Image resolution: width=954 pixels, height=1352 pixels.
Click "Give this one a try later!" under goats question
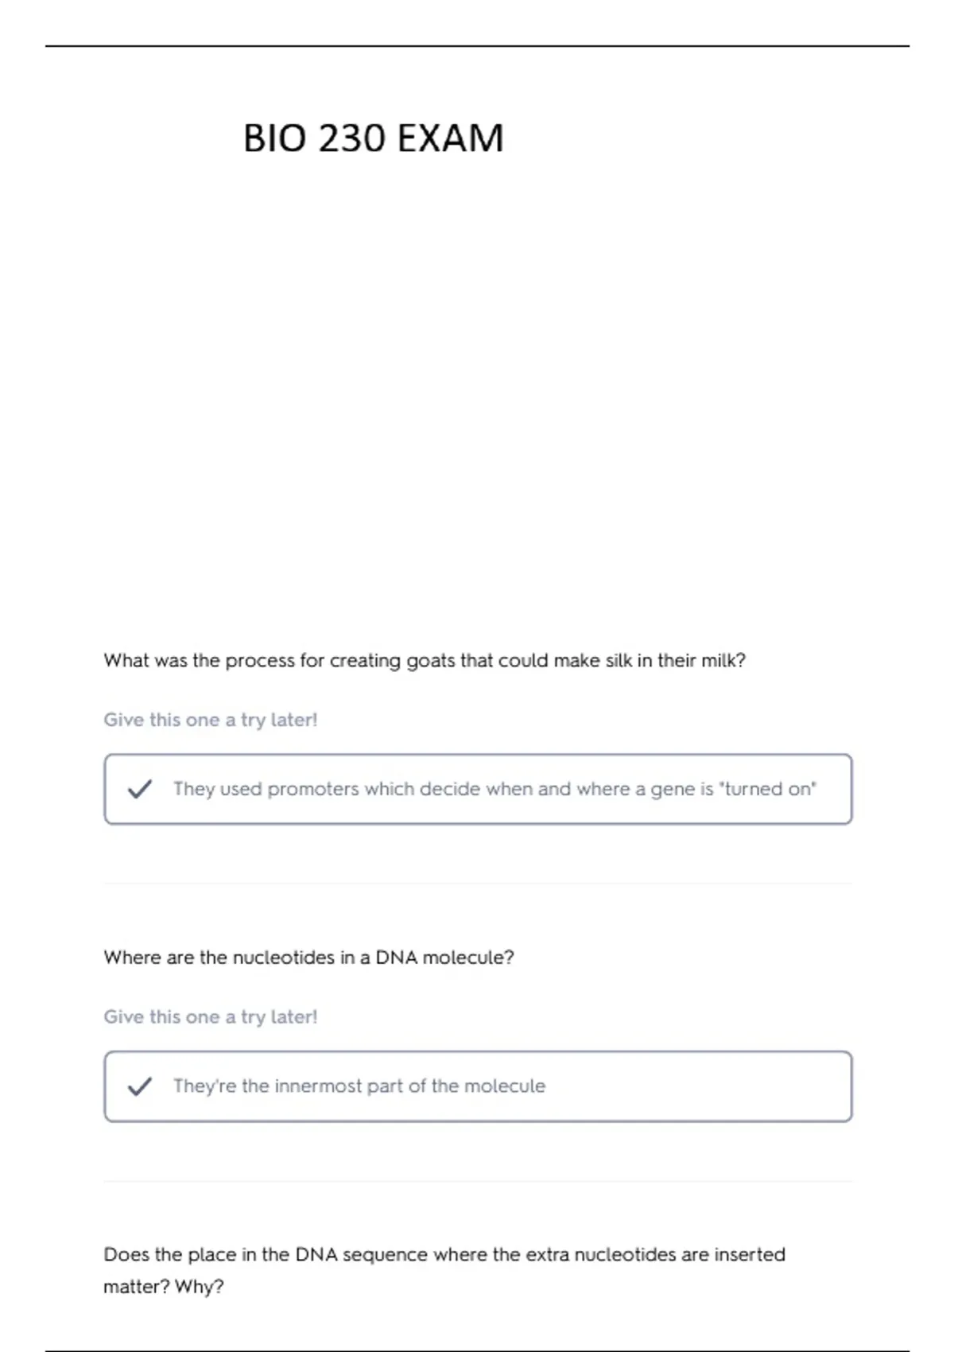[211, 720]
